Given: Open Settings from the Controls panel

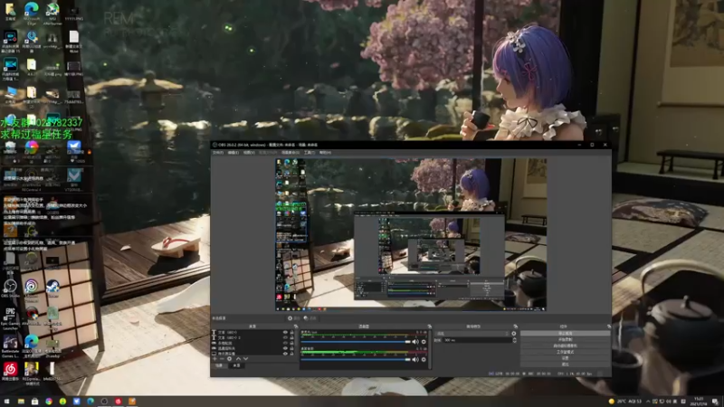Looking at the screenshot, I should pyautogui.click(x=565, y=358).
